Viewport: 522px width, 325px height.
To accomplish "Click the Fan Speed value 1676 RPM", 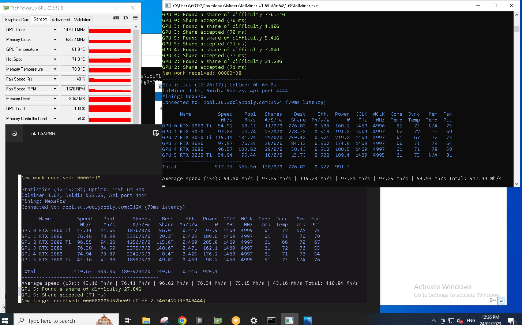I will (x=74, y=89).
